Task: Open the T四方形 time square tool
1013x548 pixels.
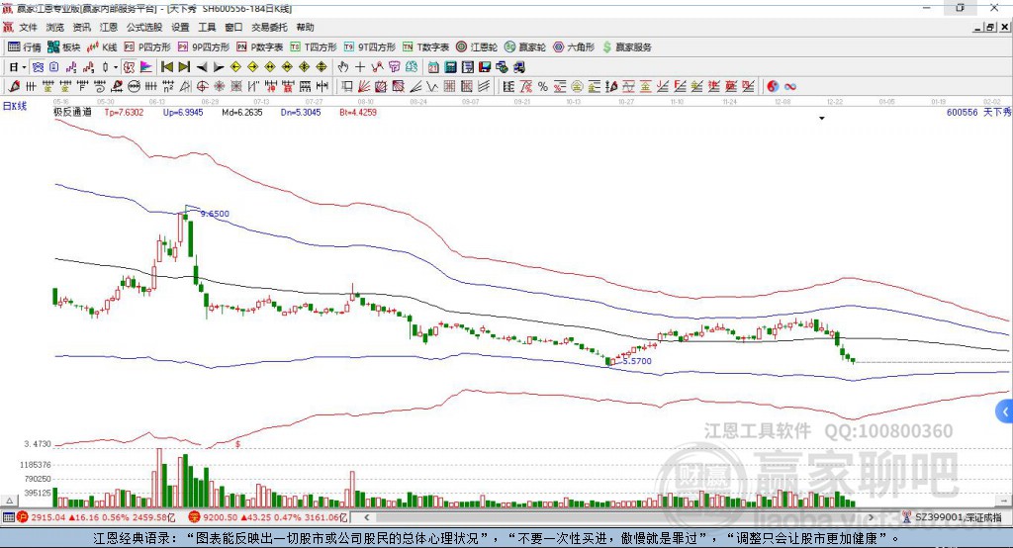Action: point(314,47)
